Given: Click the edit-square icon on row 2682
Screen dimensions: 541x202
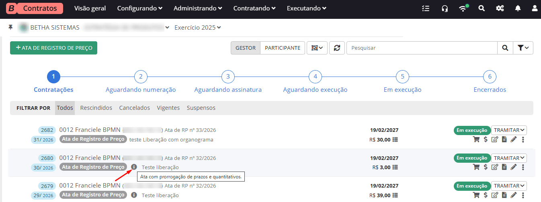Looking at the screenshot, I should click(x=495, y=139).
